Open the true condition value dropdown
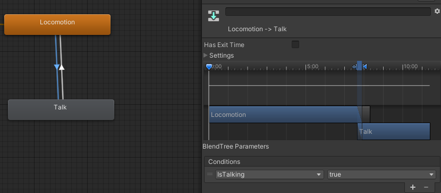The height and width of the screenshot is (193, 441). (381, 174)
